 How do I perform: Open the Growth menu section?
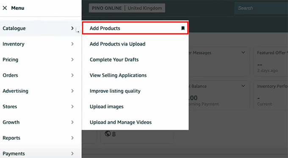click(x=41, y=122)
